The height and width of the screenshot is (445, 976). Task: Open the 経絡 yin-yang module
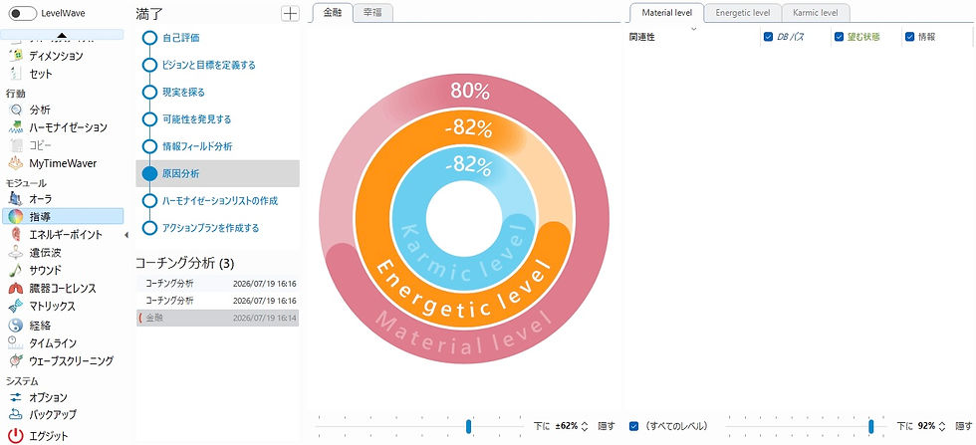coord(16,325)
